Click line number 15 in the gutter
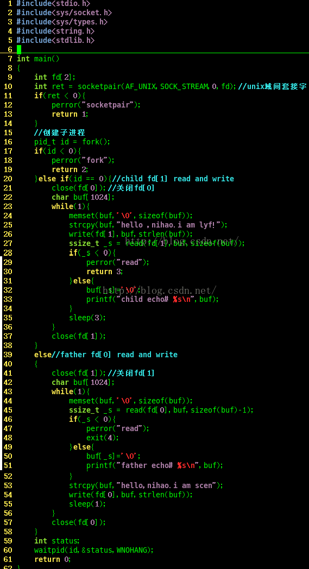Viewport: 309px width, 569px height. [8, 133]
